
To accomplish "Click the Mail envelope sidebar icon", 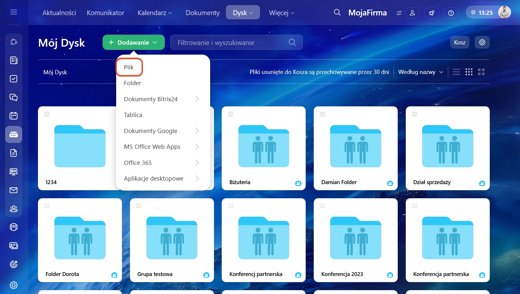I will (x=14, y=190).
